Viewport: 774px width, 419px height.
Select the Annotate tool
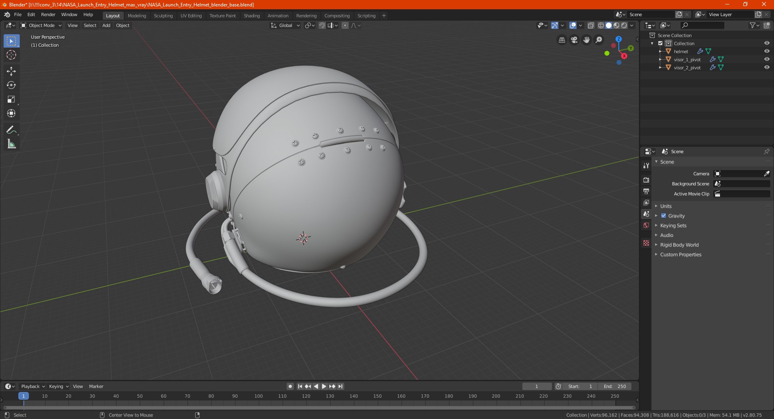(11, 130)
